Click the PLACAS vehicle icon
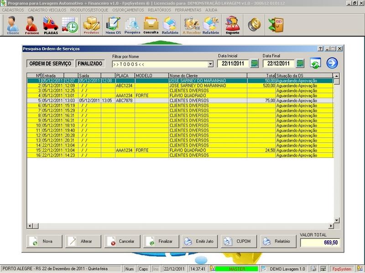Image resolution: width=365 pixels, height=273 pixels. [x=51, y=25]
